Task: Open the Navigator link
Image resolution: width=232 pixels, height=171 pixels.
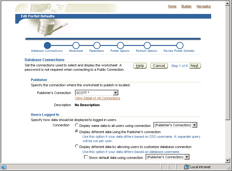Action: [x=204, y=6]
